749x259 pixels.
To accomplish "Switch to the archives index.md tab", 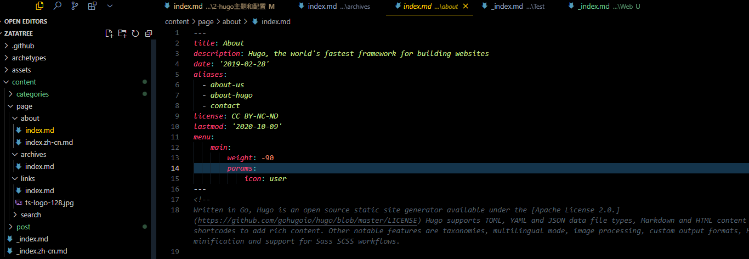I will click(339, 7).
